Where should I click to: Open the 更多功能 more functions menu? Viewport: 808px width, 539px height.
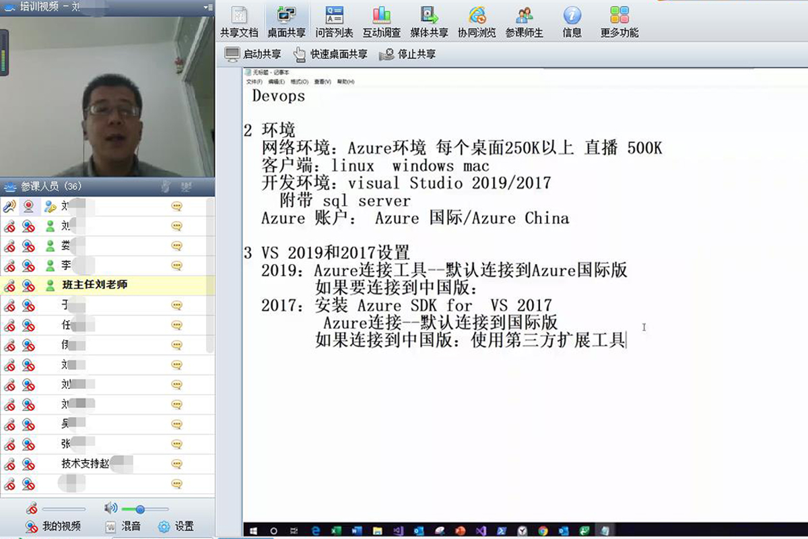pos(619,21)
